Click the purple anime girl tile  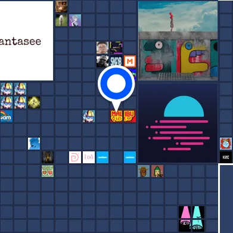(75, 20)
